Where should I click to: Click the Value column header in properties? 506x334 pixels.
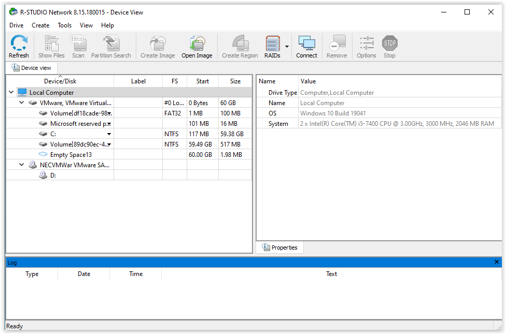pos(400,81)
